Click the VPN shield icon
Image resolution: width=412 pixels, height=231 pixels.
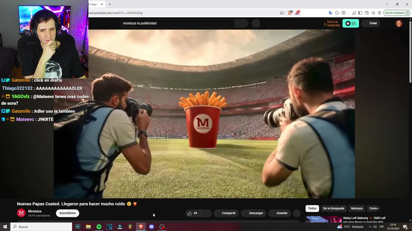click(379, 13)
